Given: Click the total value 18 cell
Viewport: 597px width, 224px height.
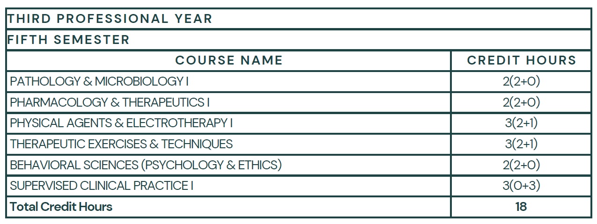Looking at the screenshot, I should pos(521,207).
